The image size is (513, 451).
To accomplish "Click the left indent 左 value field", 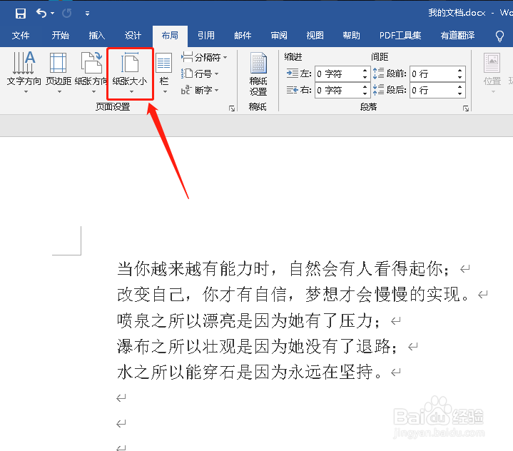I will (337, 74).
